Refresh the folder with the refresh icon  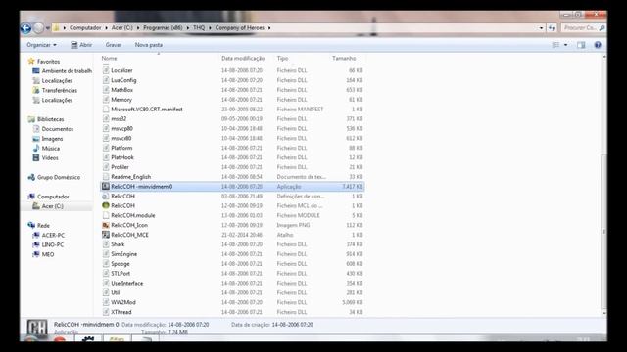[552, 28]
